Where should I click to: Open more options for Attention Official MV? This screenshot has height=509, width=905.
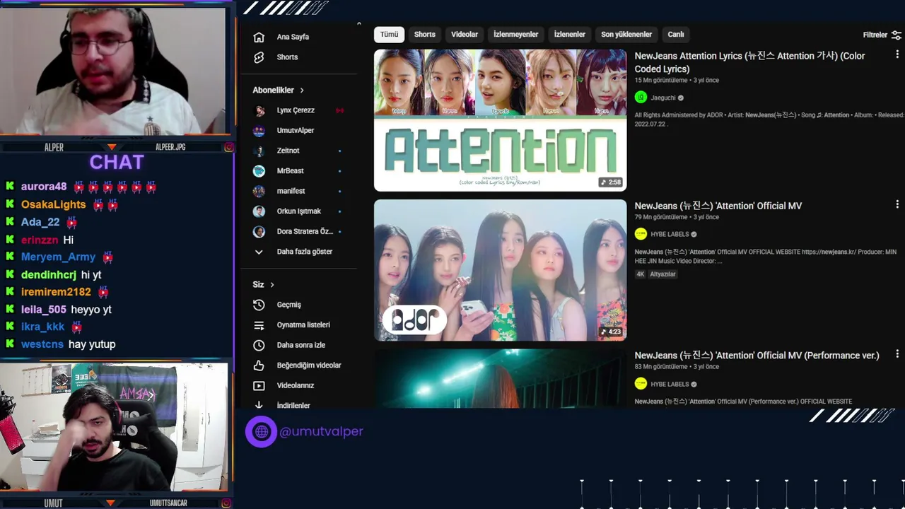[x=897, y=204]
